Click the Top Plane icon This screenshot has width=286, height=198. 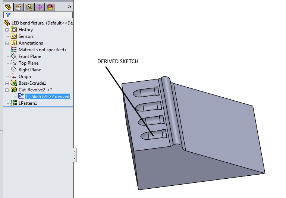tap(14, 63)
